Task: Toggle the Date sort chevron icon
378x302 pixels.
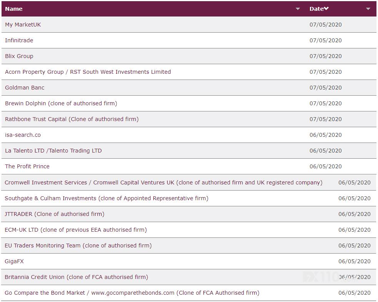Action: pos(326,9)
